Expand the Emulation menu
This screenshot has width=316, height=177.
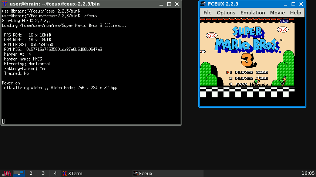tap(252, 13)
